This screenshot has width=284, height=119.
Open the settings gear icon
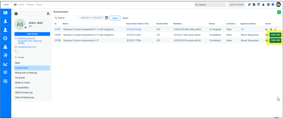tap(268, 5)
